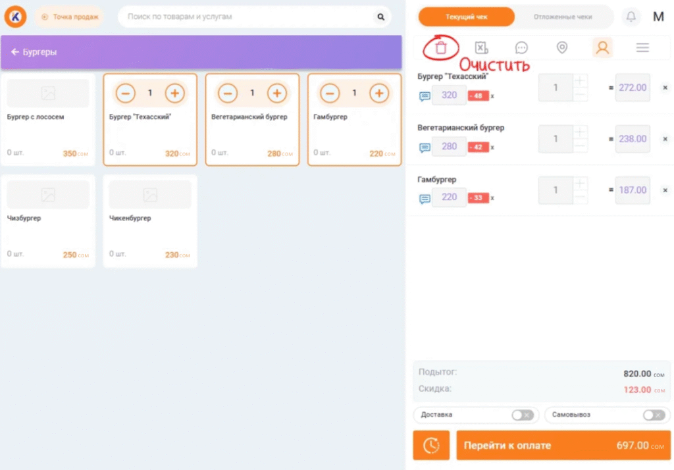The width and height of the screenshot is (674, 470).
Task: Click the trash icon to clear the receipt
Action: pos(441,47)
